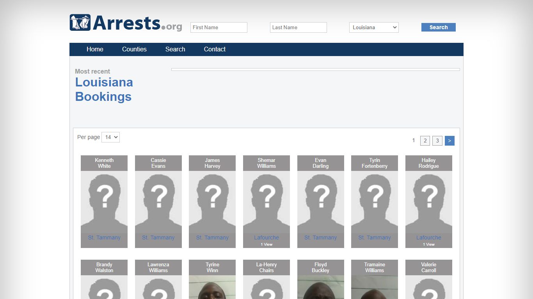Click the Shemar Williams name header
Screen dimensions: 533x299
[x=266, y=163]
